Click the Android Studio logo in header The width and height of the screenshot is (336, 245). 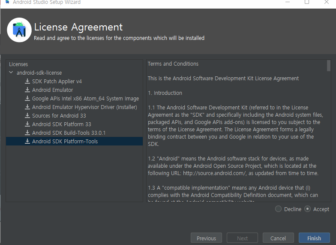(19, 30)
